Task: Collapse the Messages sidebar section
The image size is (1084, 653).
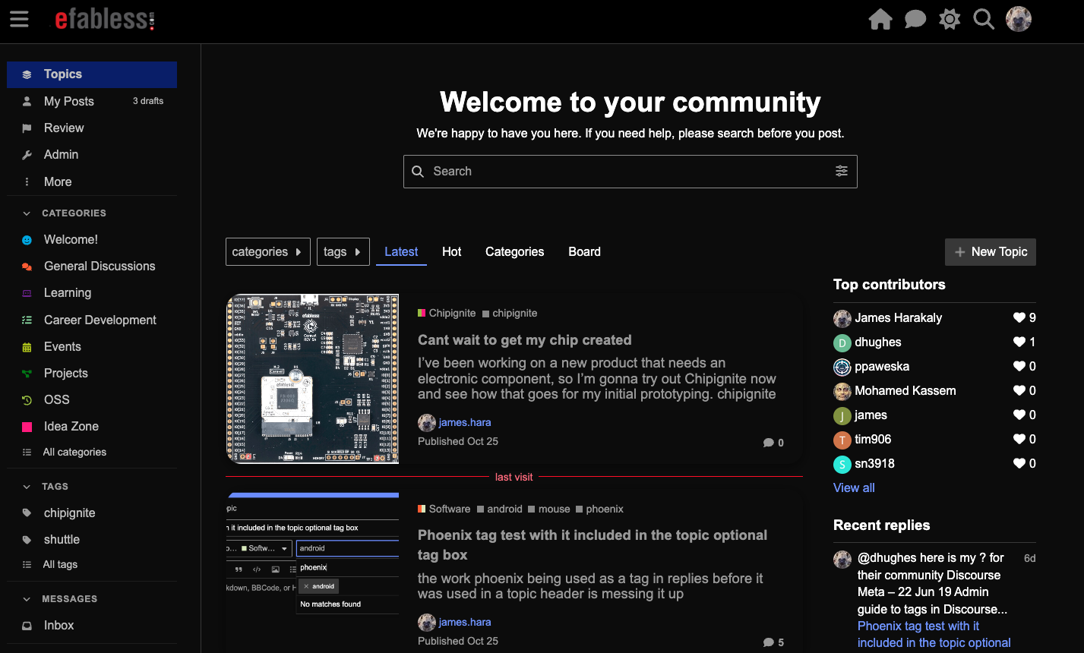Action: coord(27,599)
